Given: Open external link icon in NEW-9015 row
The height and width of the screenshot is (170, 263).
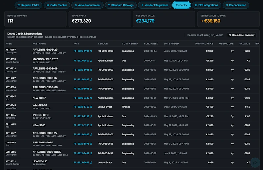Looking at the screenshot, I should point(91,125).
